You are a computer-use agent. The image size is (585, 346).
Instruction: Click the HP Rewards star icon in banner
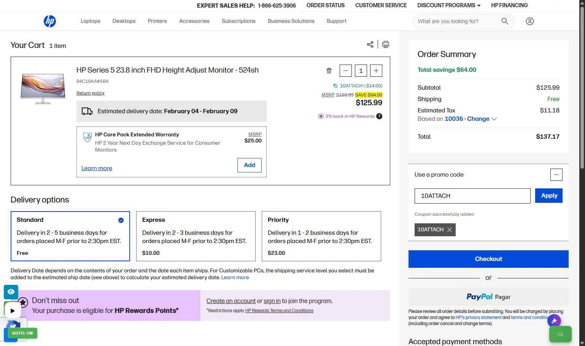pos(23,302)
